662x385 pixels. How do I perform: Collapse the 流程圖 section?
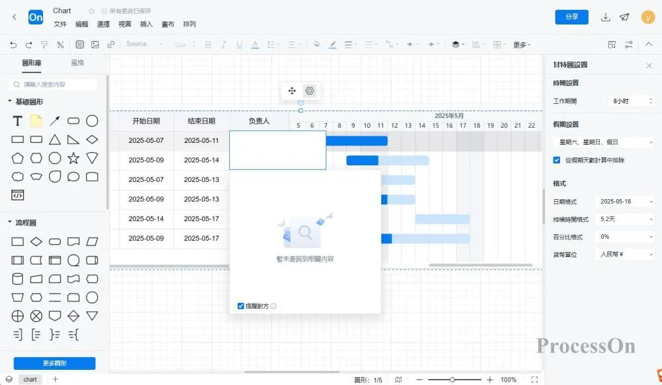click(x=9, y=222)
